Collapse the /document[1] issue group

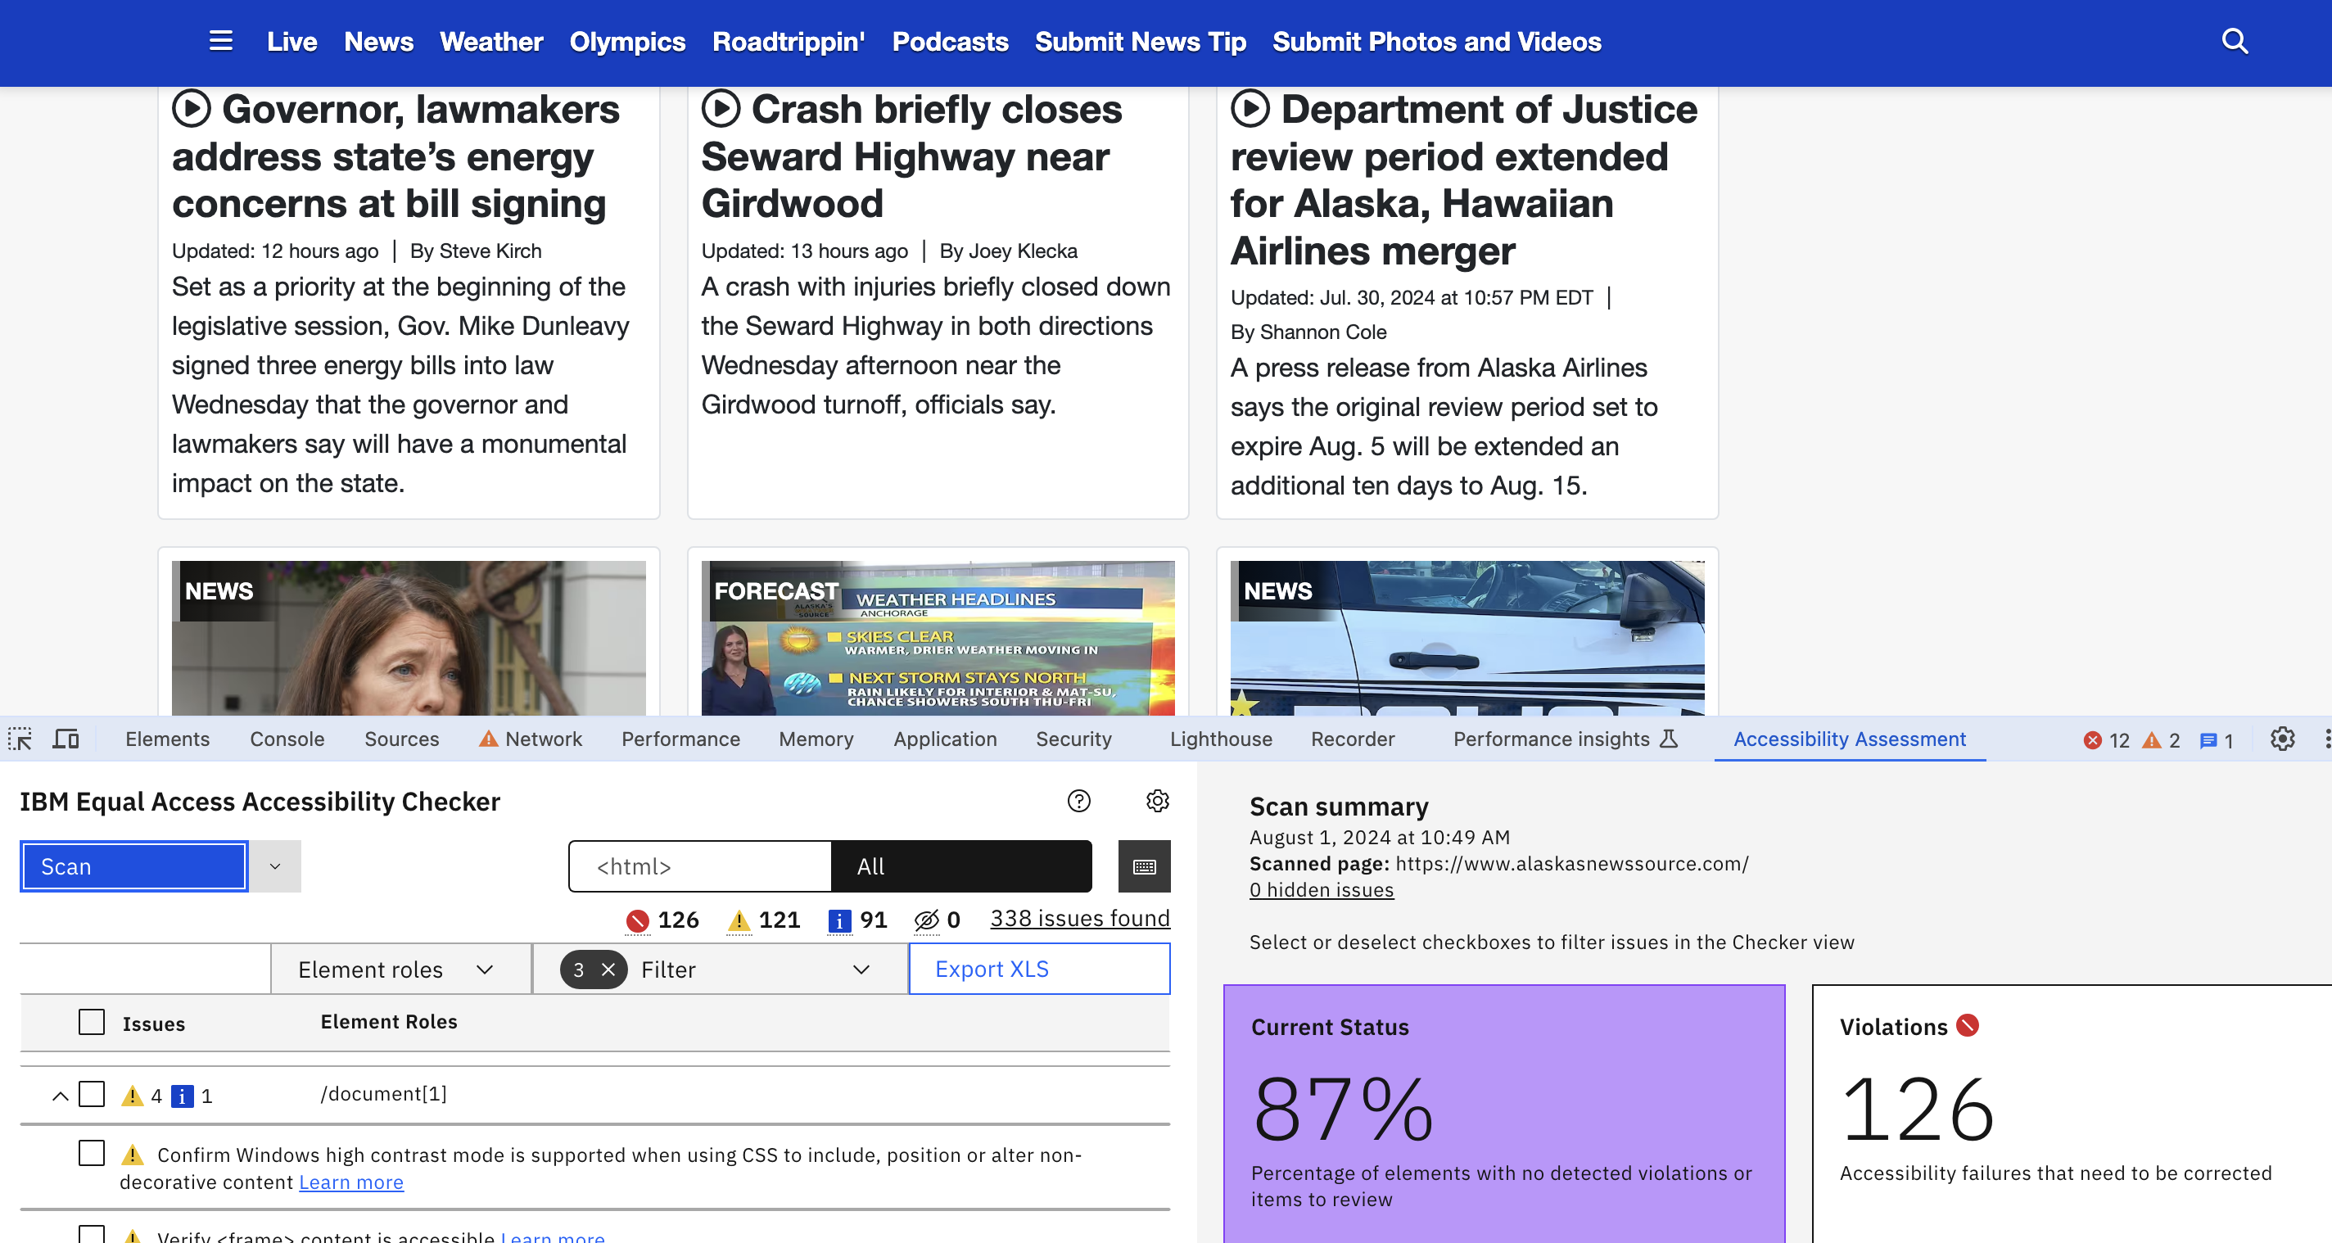[60, 1096]
